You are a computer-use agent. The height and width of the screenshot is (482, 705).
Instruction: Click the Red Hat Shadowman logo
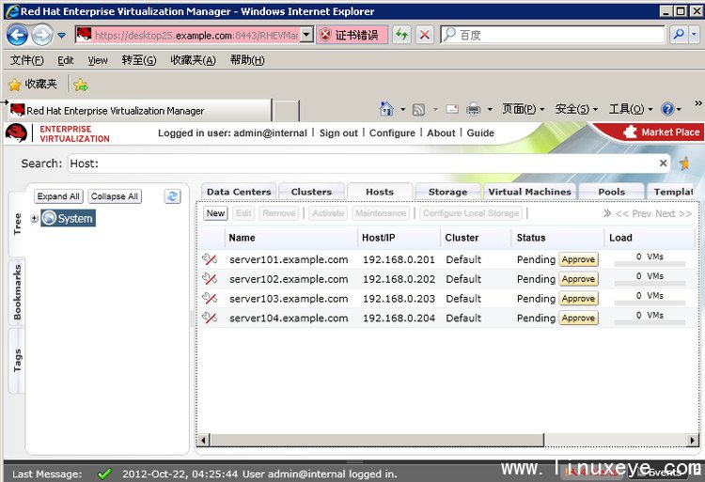tap(16, 133)
